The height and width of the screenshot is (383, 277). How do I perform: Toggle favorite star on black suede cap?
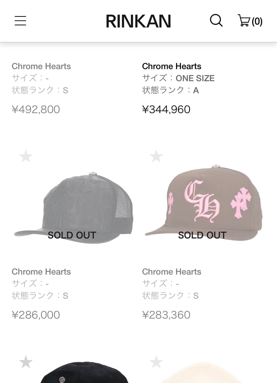click(x=26, y=362)
